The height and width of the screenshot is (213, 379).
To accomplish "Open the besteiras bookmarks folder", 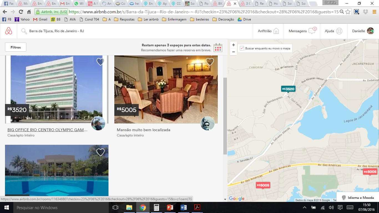I will pyautogui.click(x=199, y=19).
